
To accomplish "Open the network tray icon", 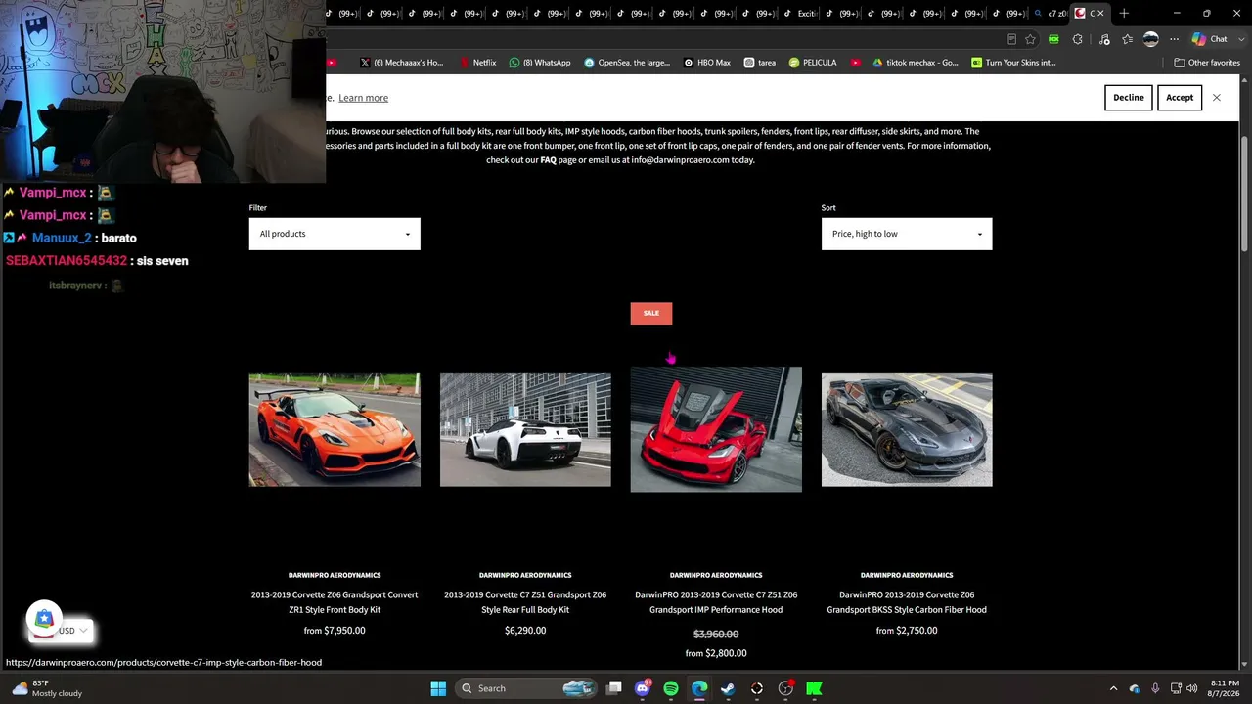I will tap(1176, 688).
